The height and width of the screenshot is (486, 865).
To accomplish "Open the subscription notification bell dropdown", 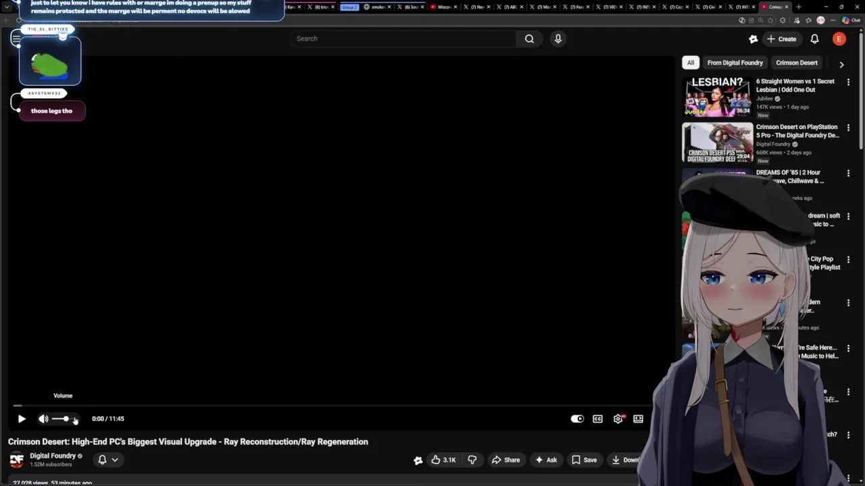I will coord(108,460).
